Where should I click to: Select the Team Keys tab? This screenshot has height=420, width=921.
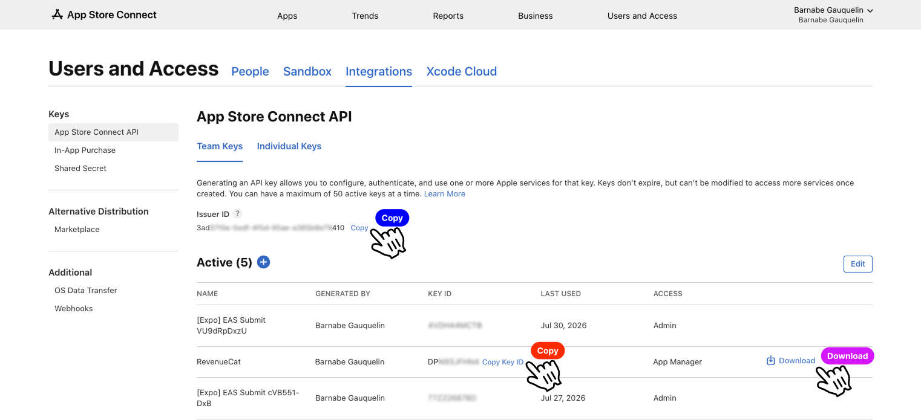[x=220, y=146]
